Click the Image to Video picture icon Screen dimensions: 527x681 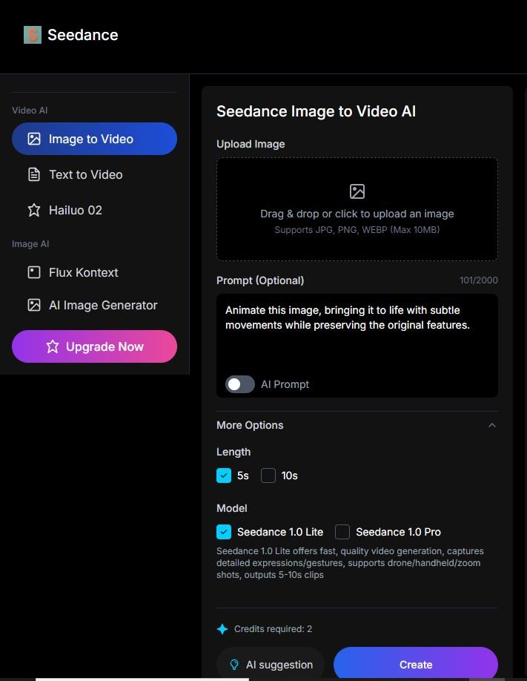[34, 139]
